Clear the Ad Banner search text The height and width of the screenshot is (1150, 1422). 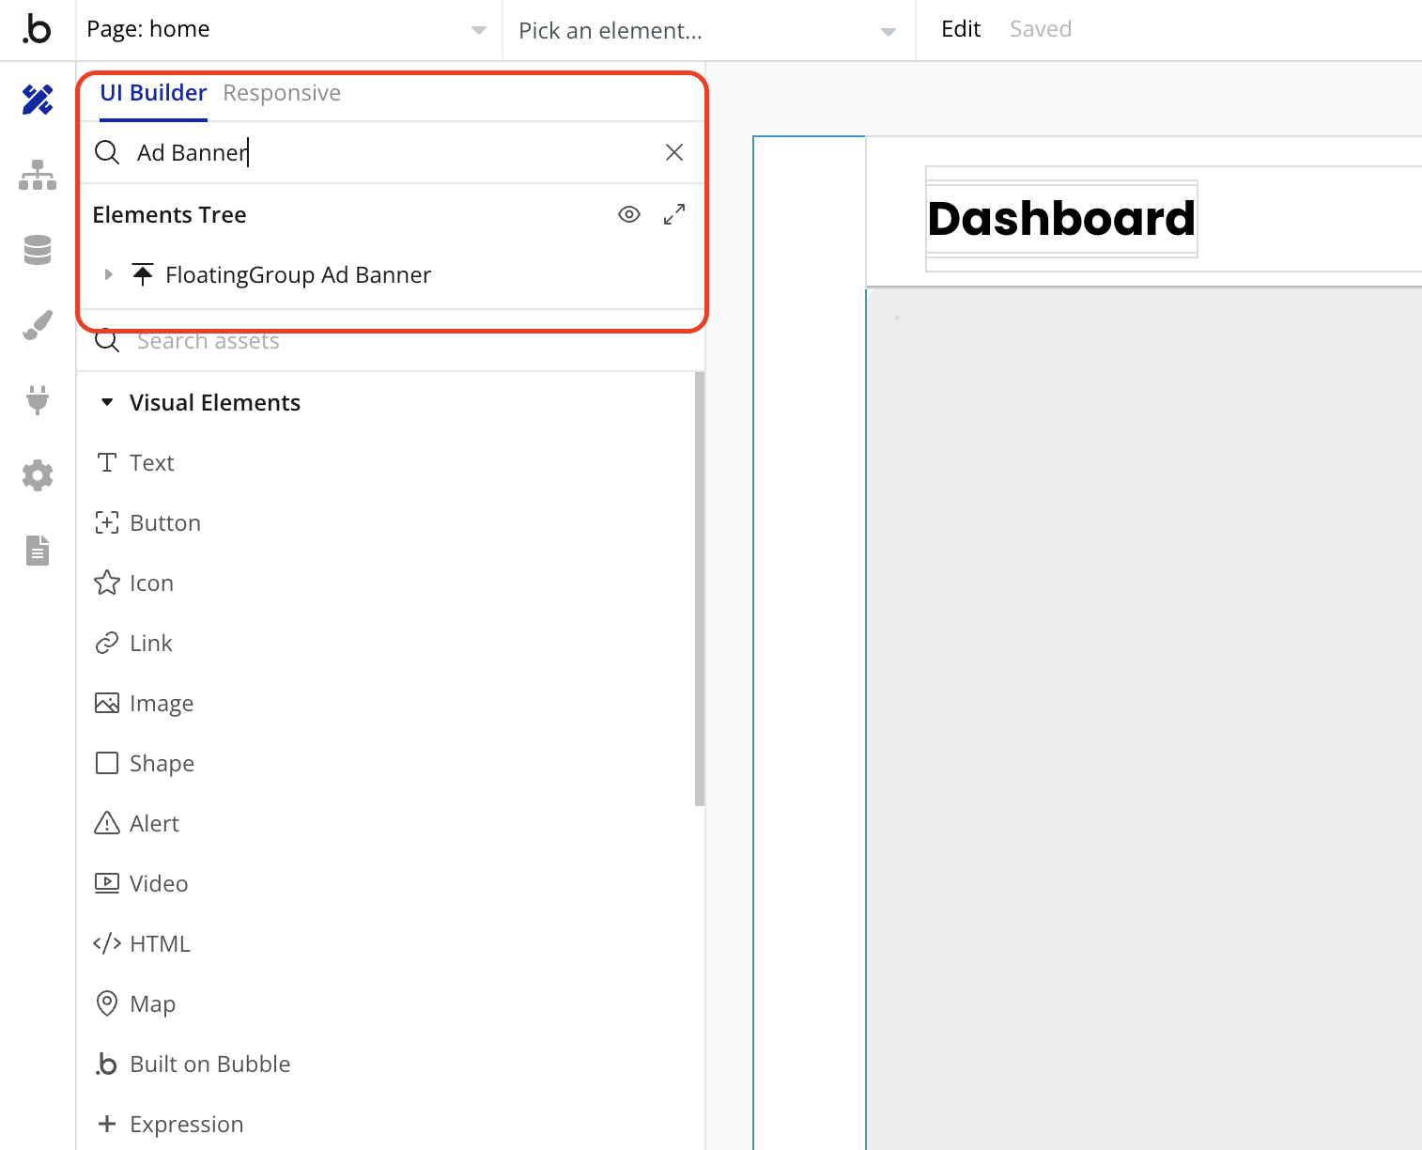(x=674, y=152)
